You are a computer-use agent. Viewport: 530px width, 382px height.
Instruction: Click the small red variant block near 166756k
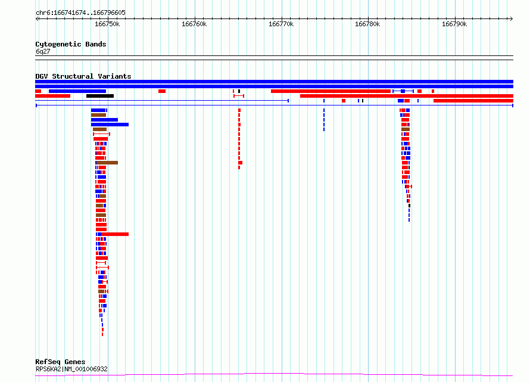162,91
